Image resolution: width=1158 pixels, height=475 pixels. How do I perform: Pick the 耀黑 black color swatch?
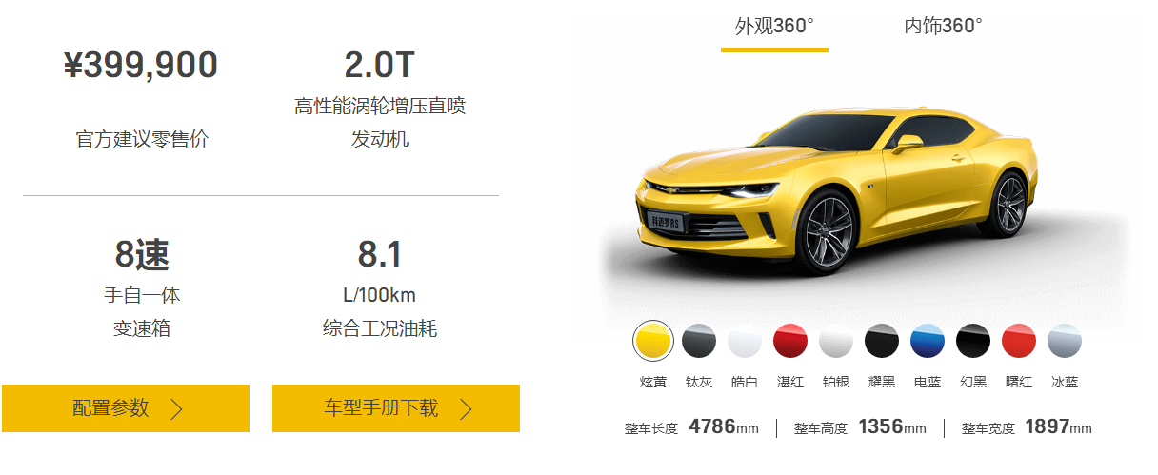(x=882, y=341)
